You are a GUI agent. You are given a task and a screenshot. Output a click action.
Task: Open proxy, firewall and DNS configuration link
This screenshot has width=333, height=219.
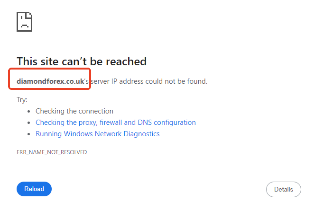click(x=115, y=123)
